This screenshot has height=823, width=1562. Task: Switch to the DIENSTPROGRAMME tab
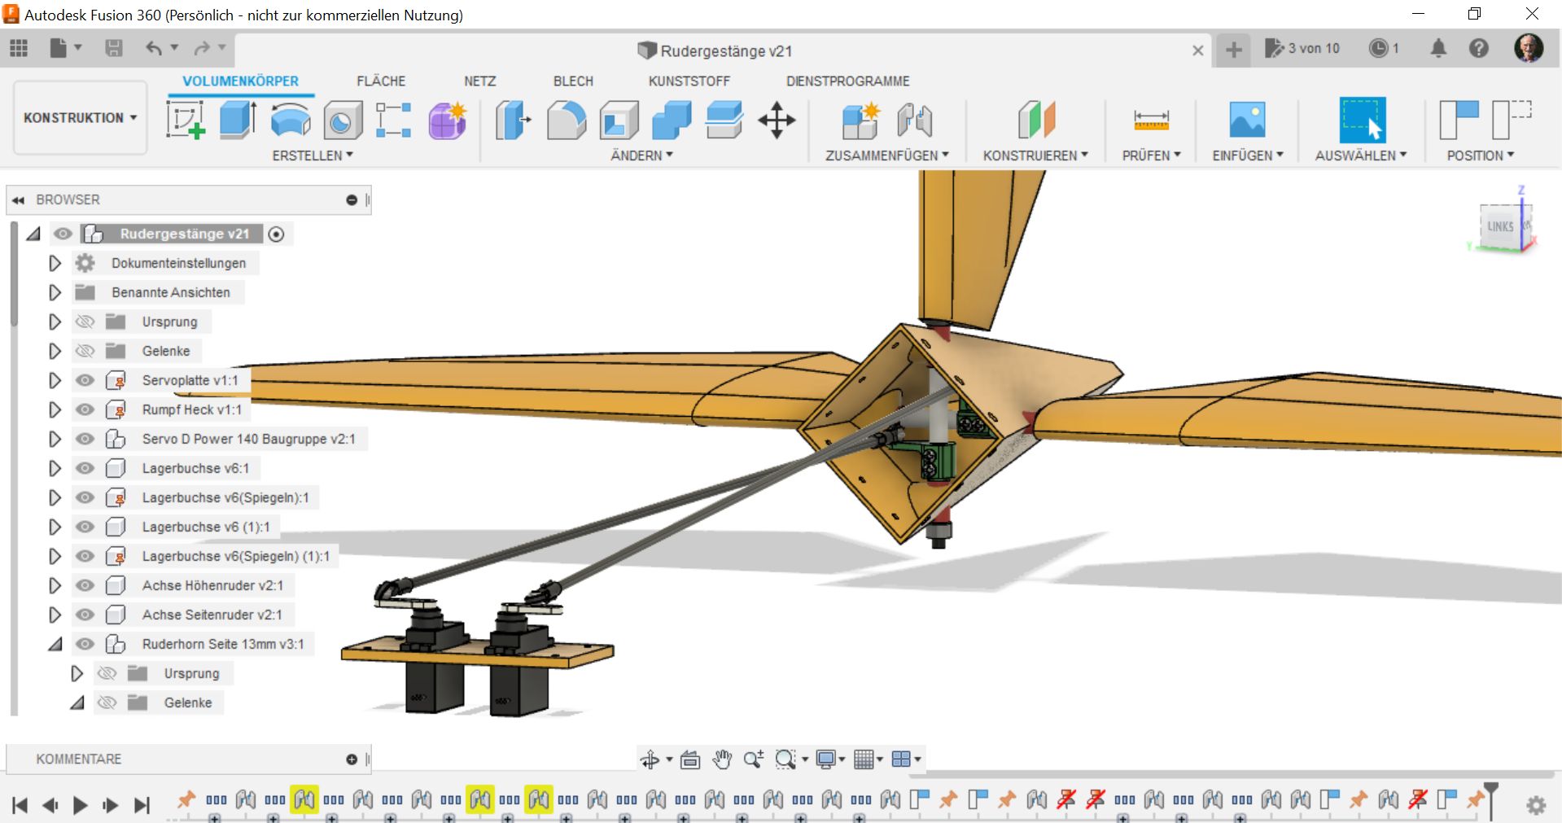click(x=848, y=81)
